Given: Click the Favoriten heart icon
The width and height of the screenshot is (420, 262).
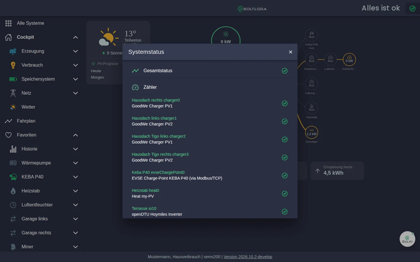Looking at the screenshot, I should pyautogui.click(x=8, y=135).
